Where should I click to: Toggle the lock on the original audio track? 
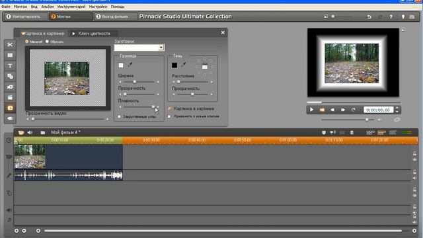pyautogui.click(x=414, y=172)
